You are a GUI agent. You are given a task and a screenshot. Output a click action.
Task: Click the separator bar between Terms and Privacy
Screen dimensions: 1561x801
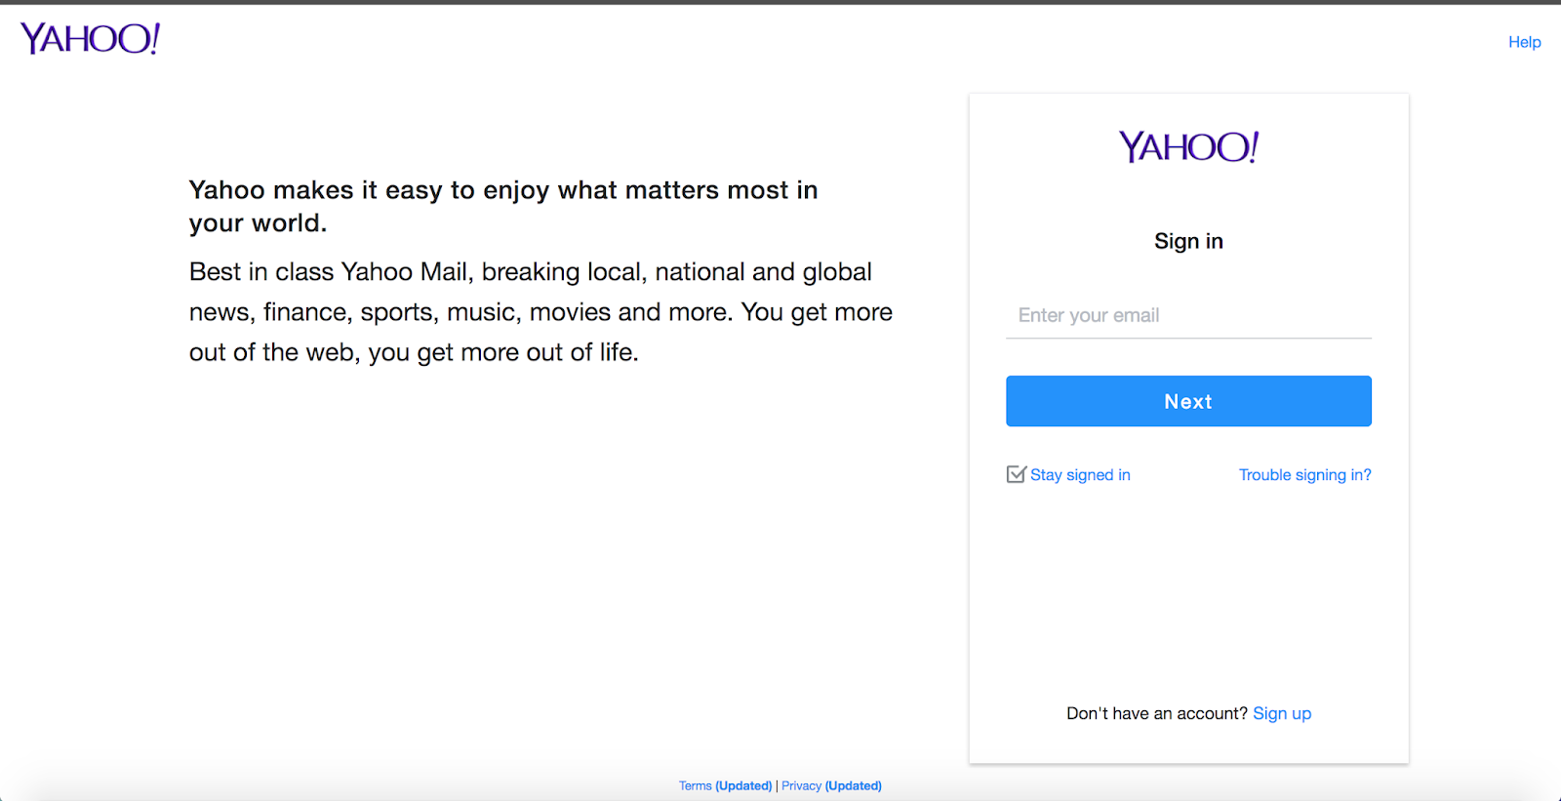pyautogui.click(x=777, y=785)
